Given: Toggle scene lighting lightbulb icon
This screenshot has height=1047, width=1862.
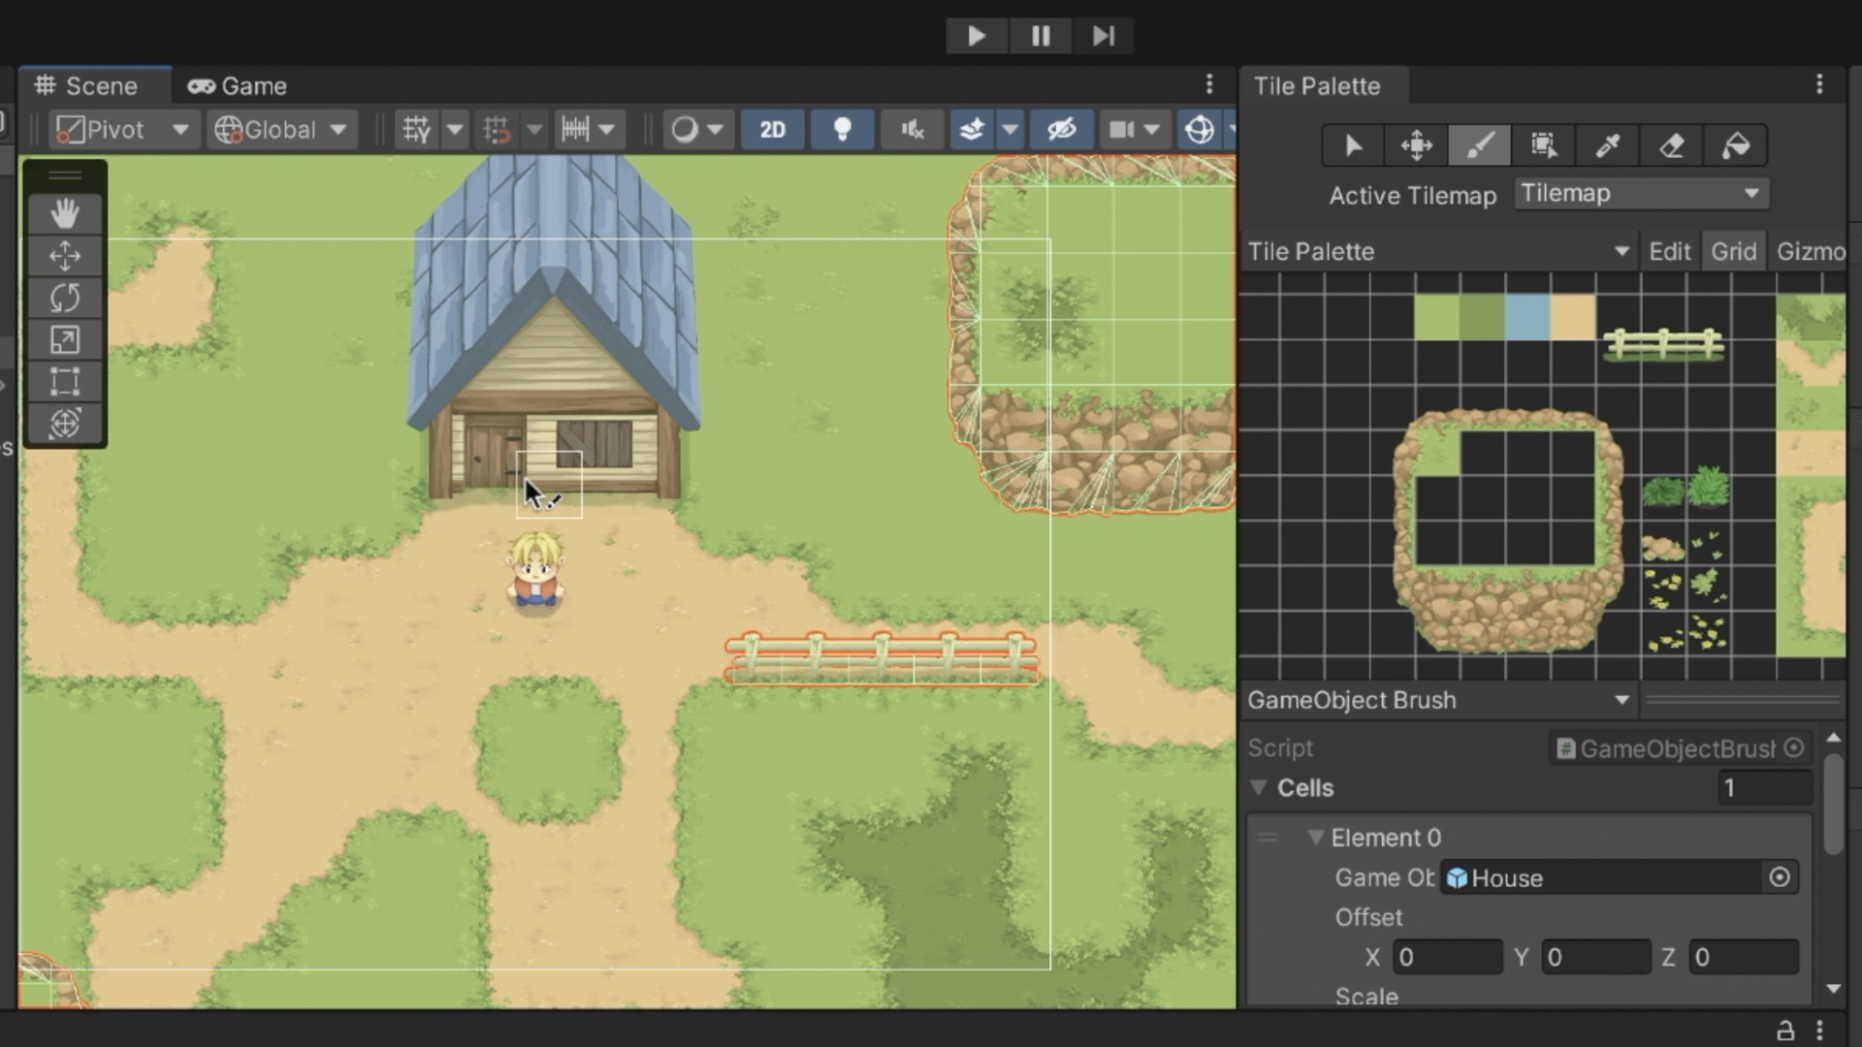Looking at the screenshot, I should 843,129.
